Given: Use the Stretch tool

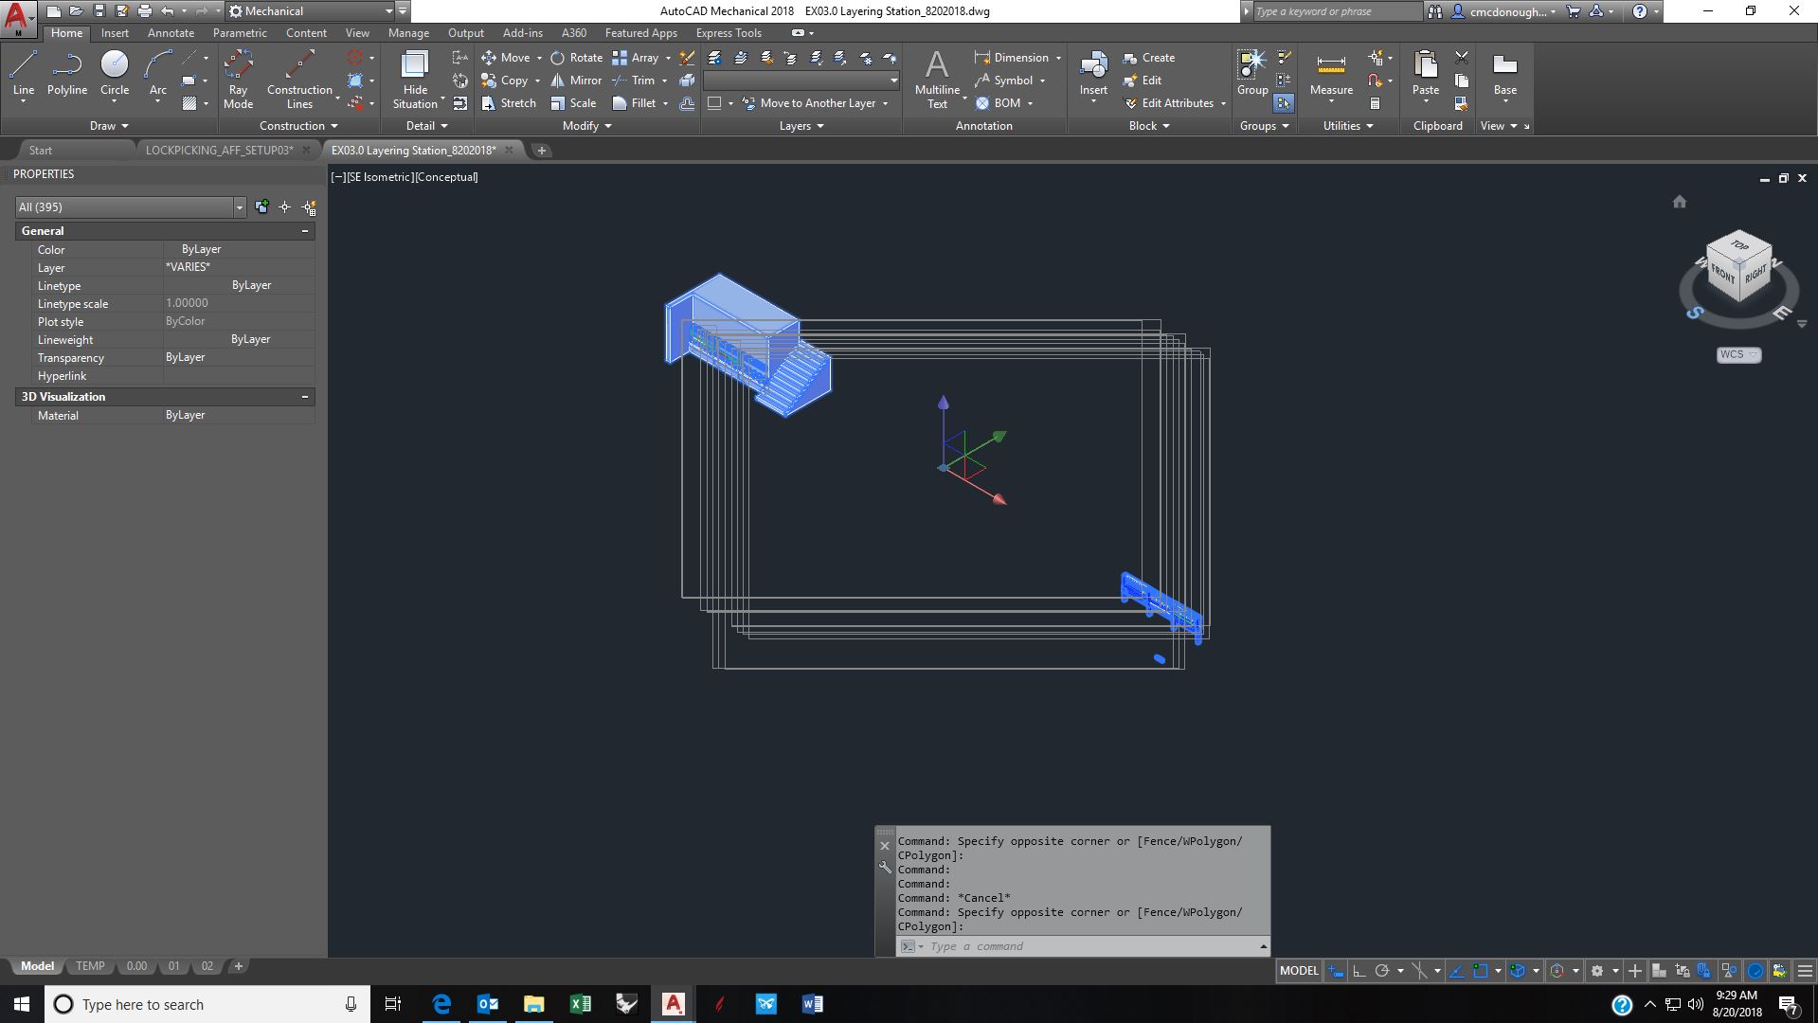Looking at the screenshot, I should coord(509,103).
